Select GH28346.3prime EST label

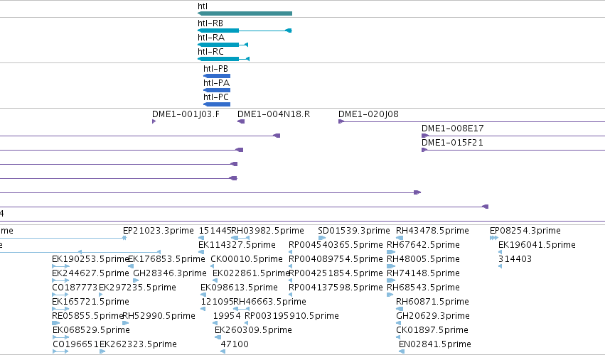pyautogui.click(x=170, y=273)
